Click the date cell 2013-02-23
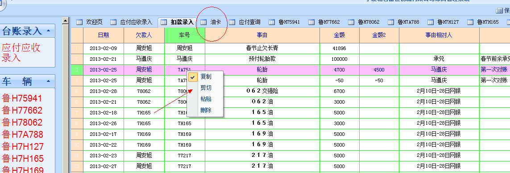The width and height of the screenshot is (510, 173). click(x=104, y=156)
